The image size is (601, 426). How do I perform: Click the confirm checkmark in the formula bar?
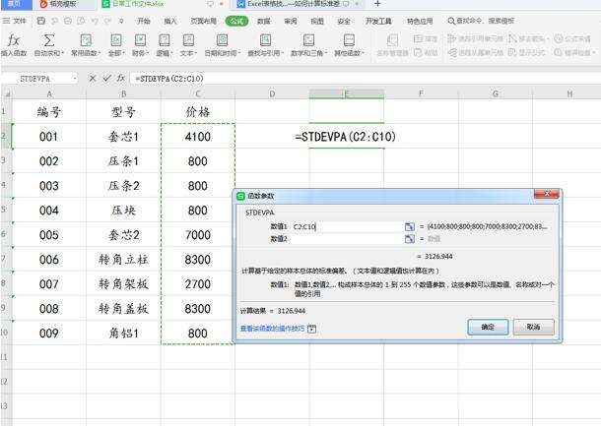coord(105,77)
